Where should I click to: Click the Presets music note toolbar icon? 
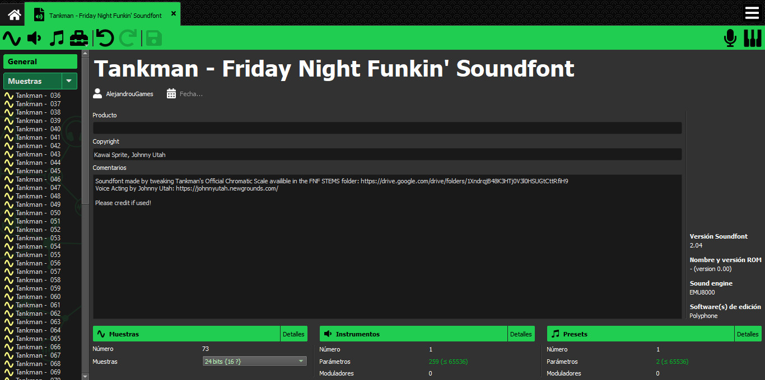click(x=56, y=38)
